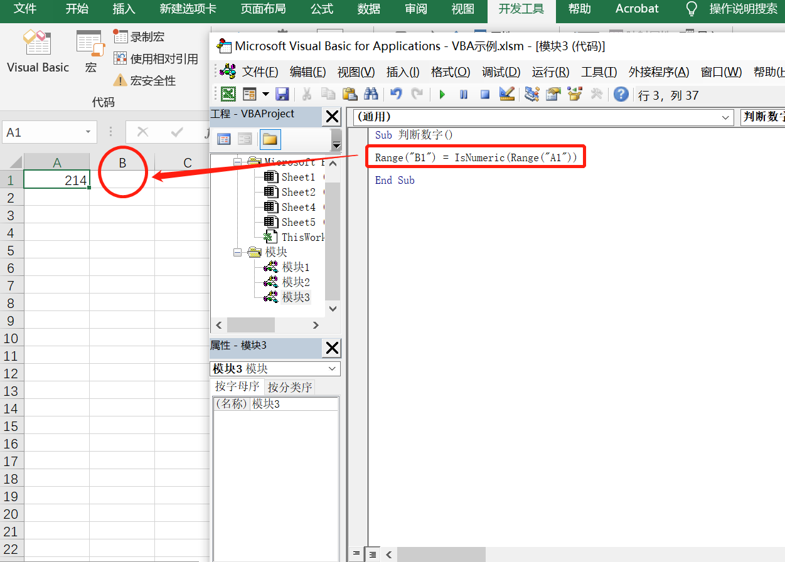Click the Reset icon to stop execution
Image resolution: width=785 pixels, height=562 pixels.
click(485, 93)
